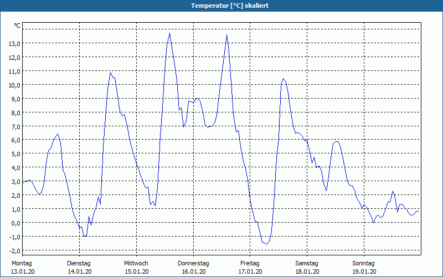
Task: Click the 4,0 y-axis label
Action: point(16,168)
